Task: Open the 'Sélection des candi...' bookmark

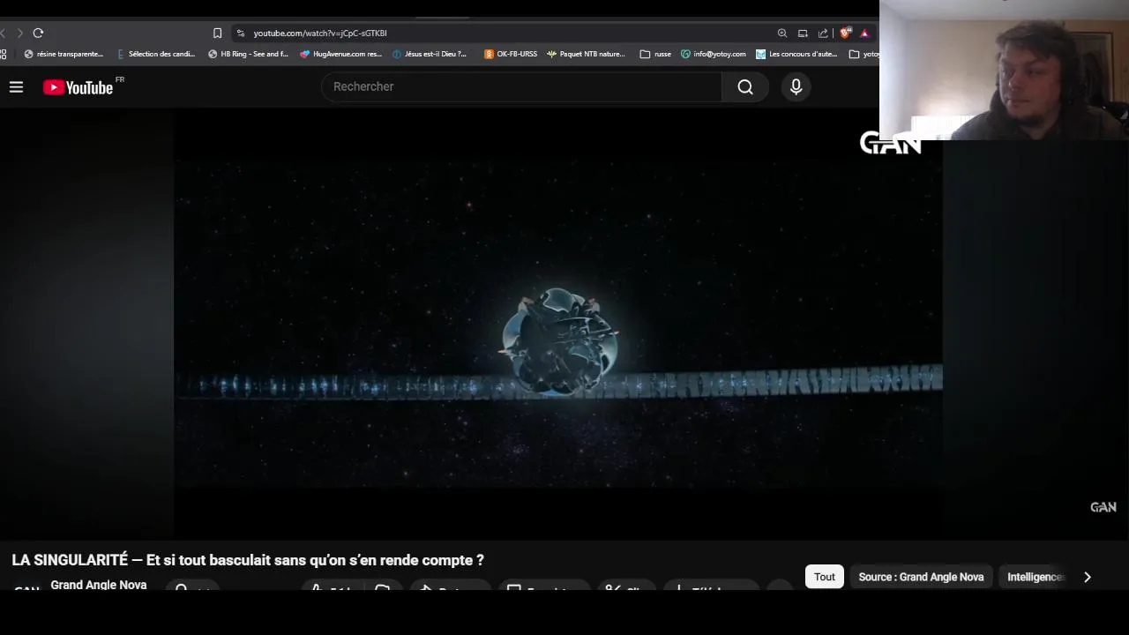Action: click(156, 54)
